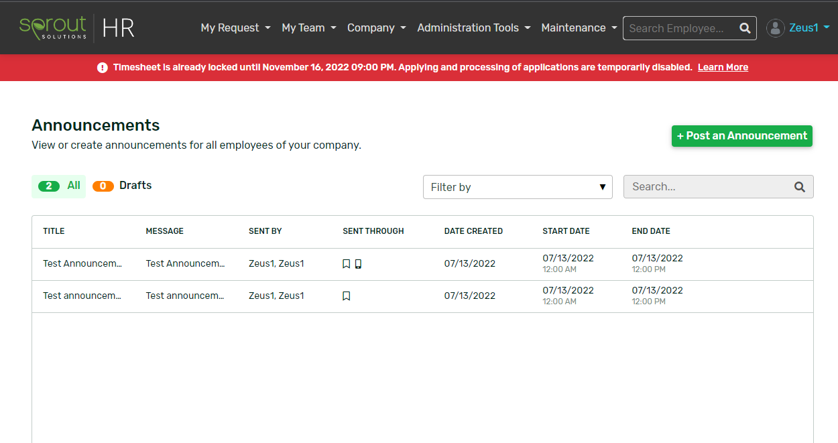838x443 pixels.
Task: Click the announcements search magnifier icon
Action: [x=799, y=187]
